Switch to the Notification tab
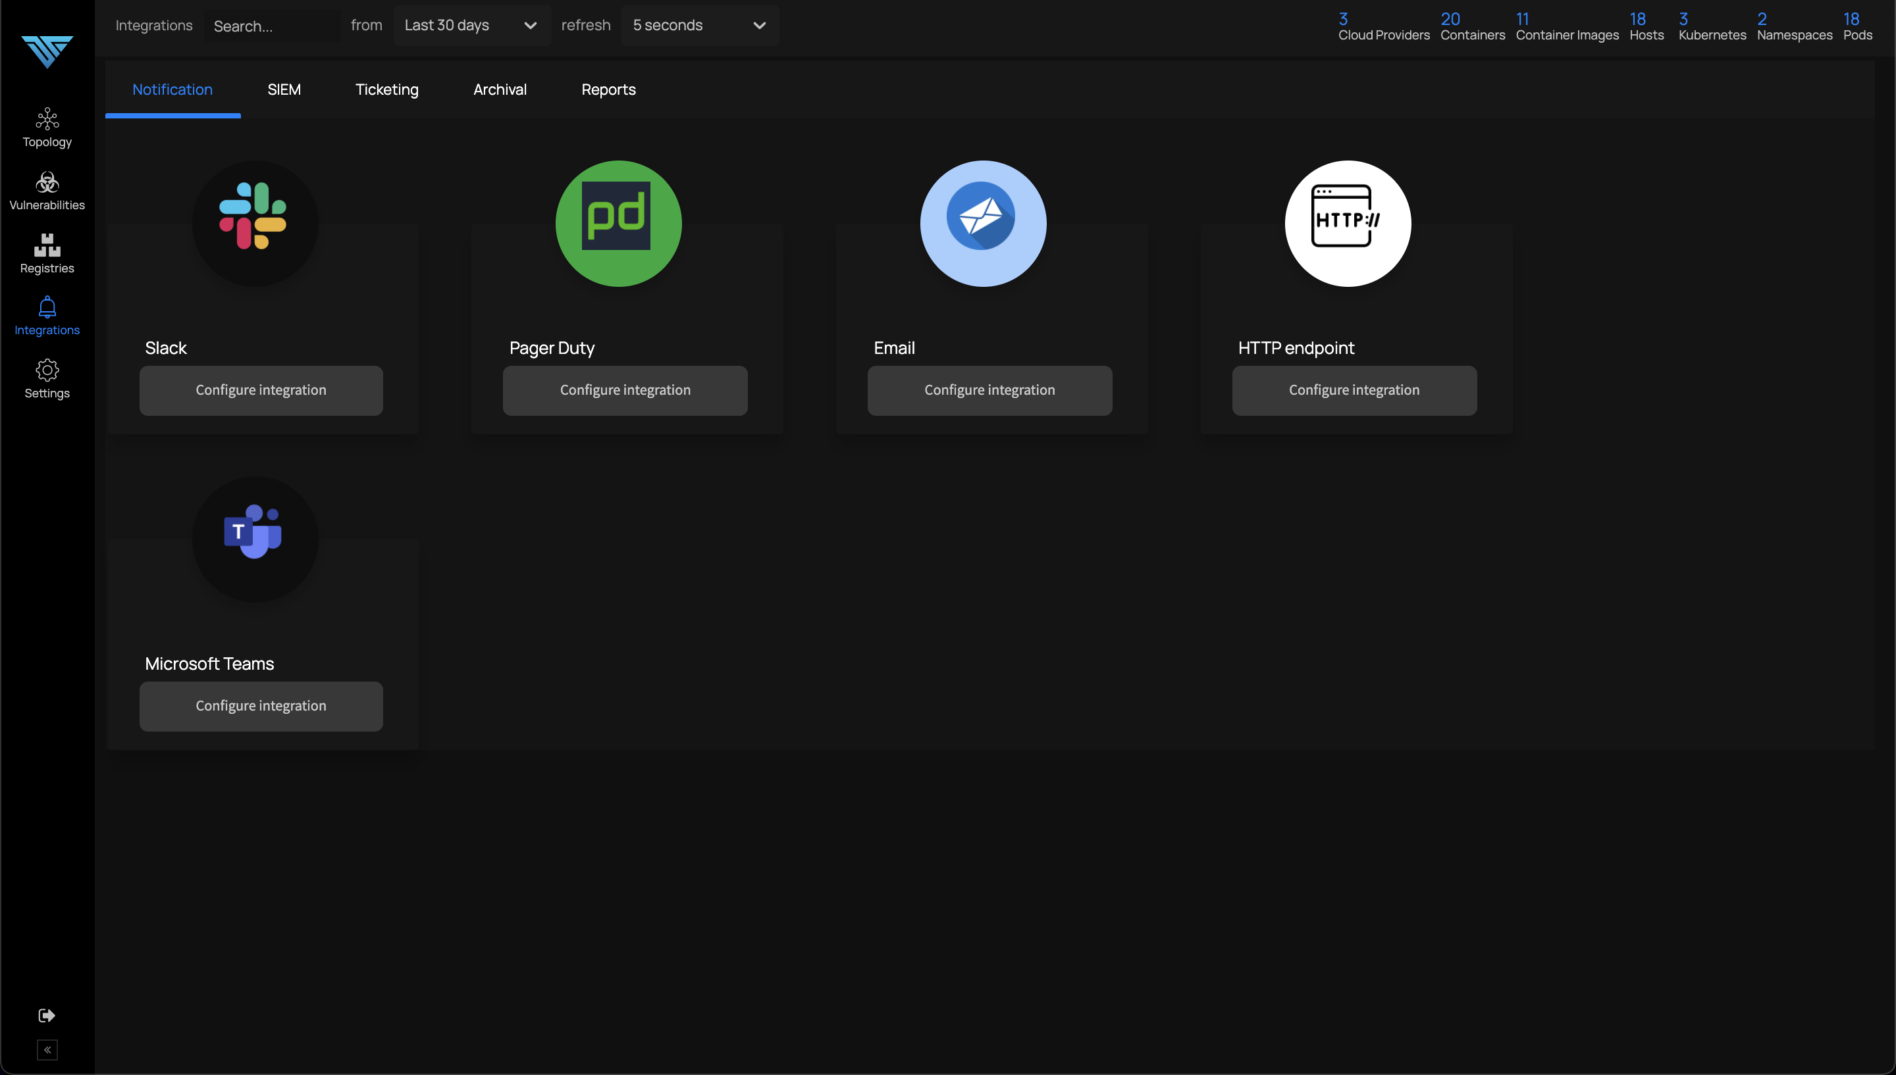 [172, 89]
